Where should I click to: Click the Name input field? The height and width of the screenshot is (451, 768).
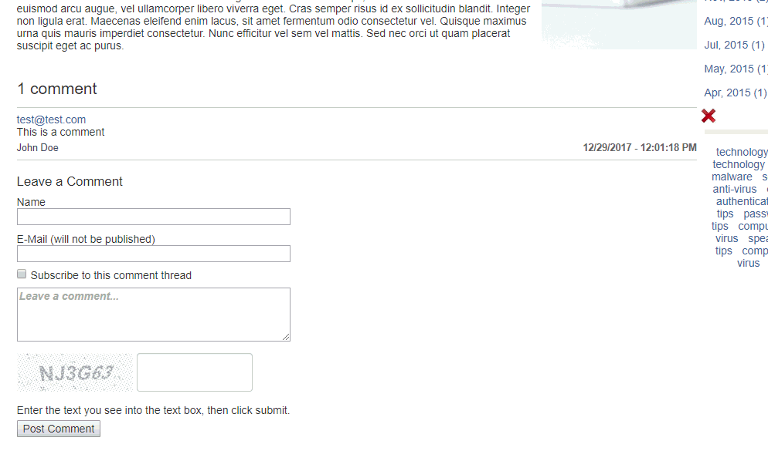tap(154, 217)
